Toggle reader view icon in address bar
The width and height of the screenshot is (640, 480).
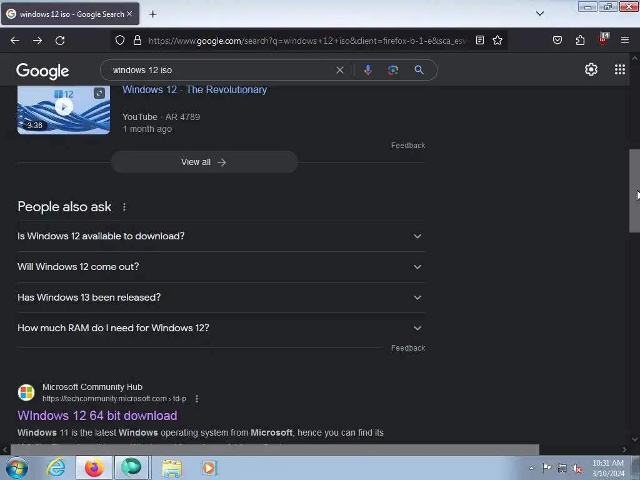pyautogui.click(x=480, y=40)
